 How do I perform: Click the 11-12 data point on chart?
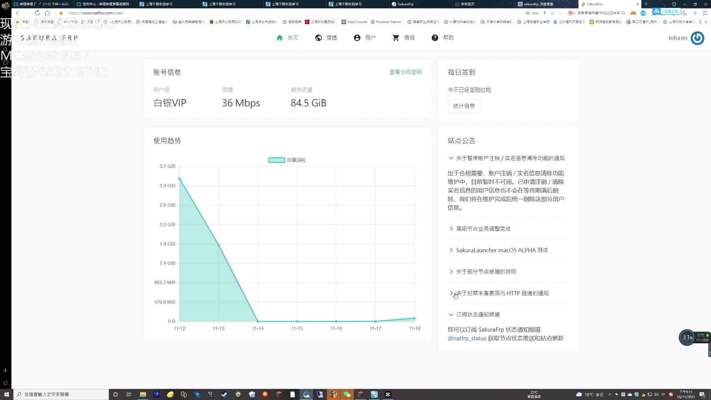click(x=180, y=179)
